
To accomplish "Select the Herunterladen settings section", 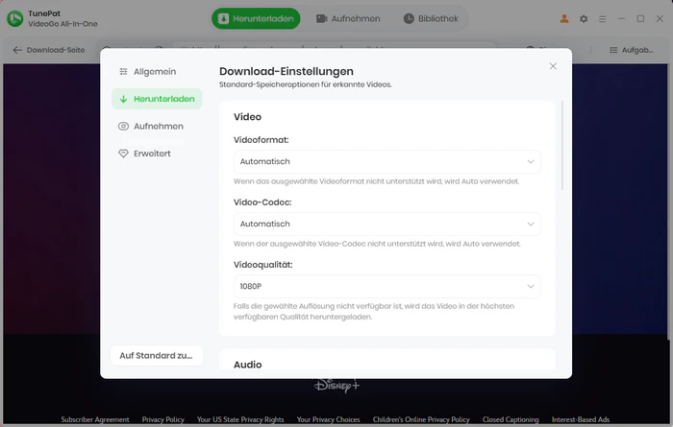I will (x=157, y=99).
